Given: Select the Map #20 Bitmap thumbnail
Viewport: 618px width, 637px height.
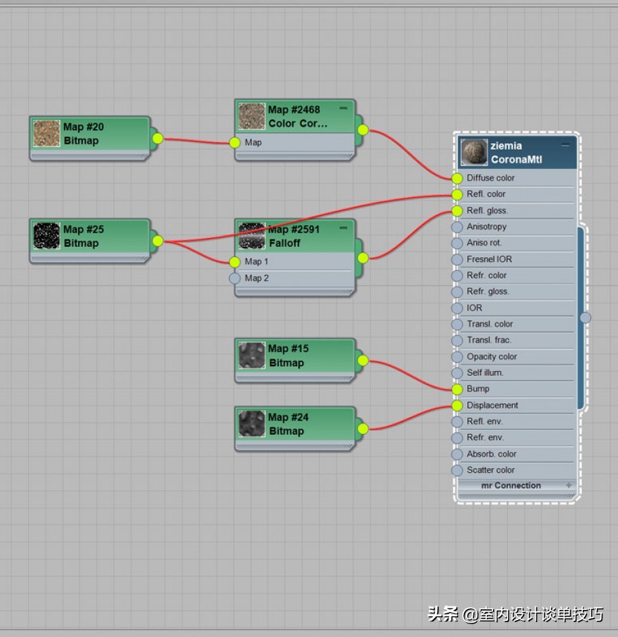Looking at the screenshot, I should pos(46,133).
